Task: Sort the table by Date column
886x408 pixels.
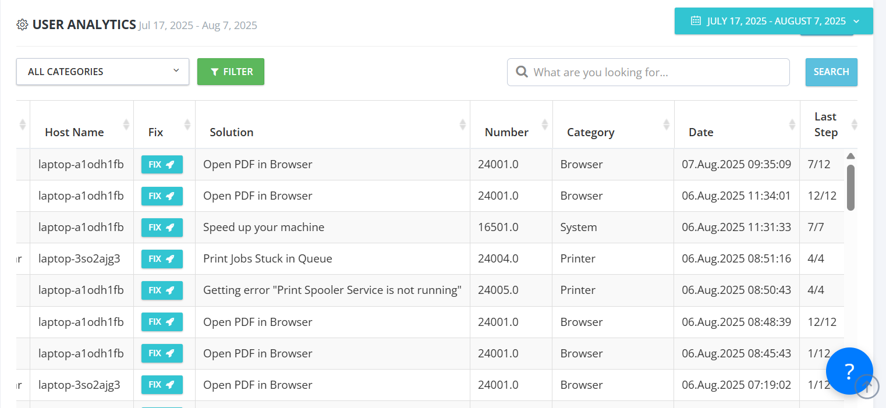Action: [x=792, y=125]
